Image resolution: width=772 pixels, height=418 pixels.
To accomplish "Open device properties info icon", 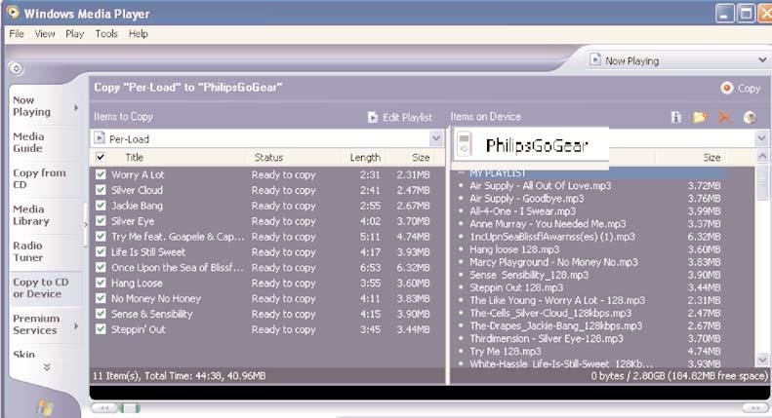I will 676,117.
